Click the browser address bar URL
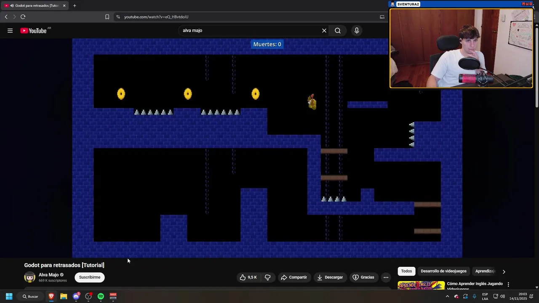 click(156, 17)
